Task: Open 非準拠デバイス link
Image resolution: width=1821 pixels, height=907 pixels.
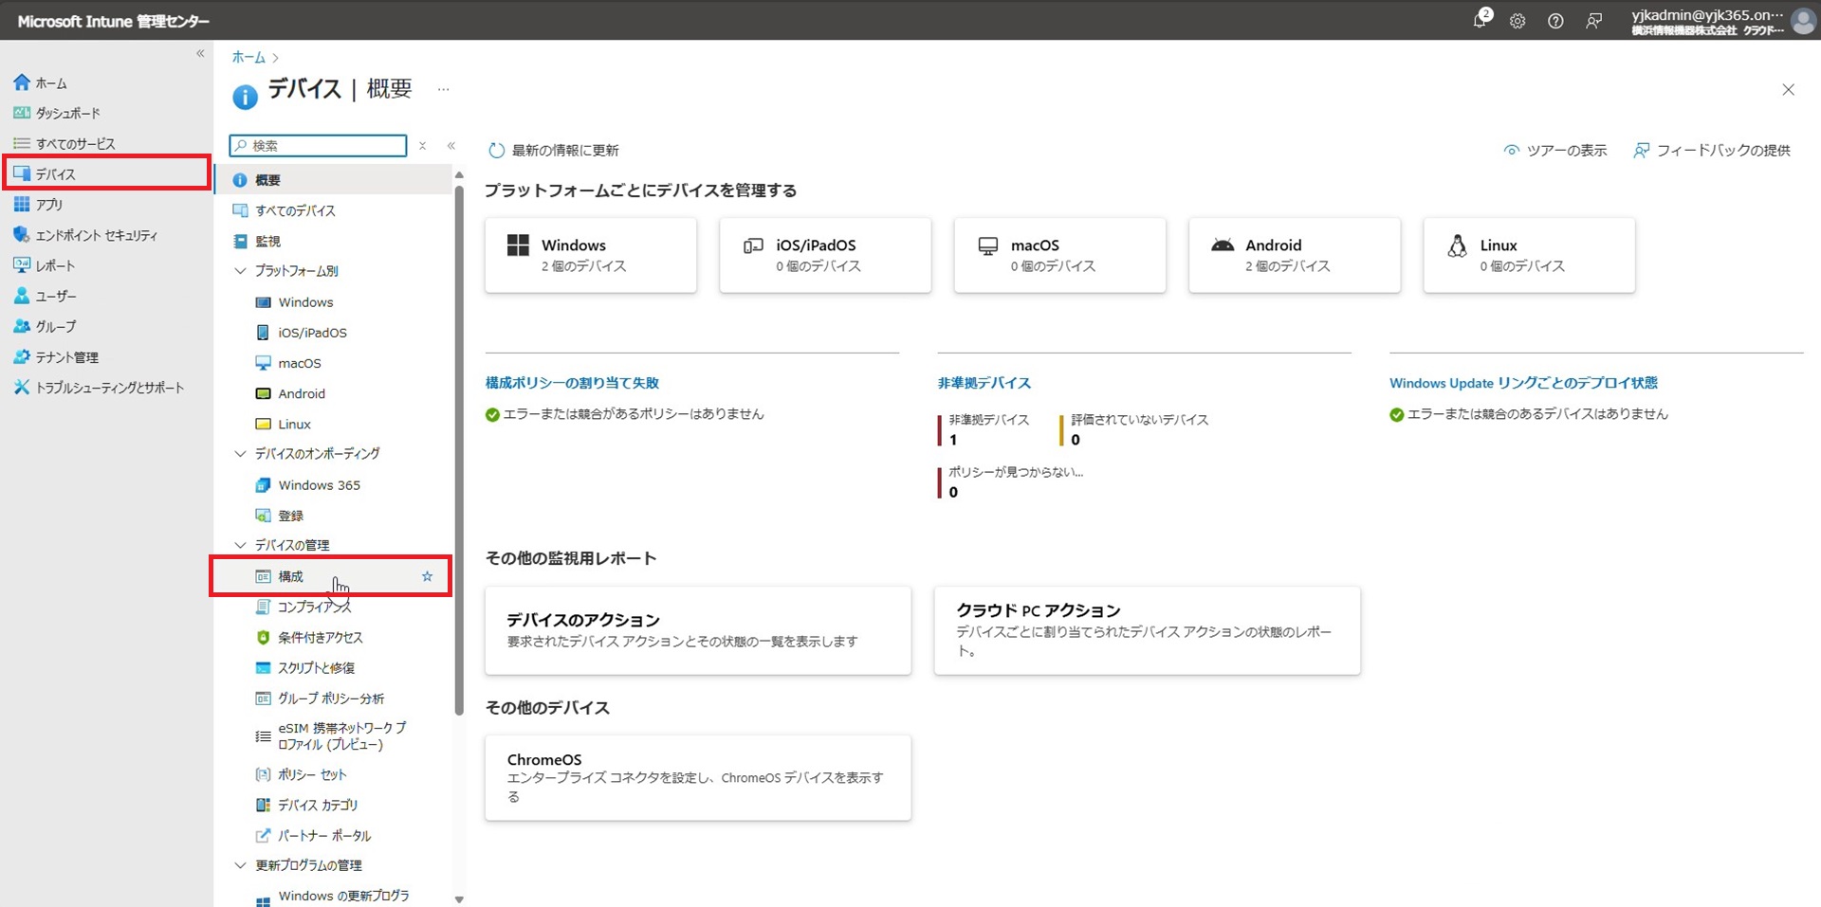Action: click(984, 383)
